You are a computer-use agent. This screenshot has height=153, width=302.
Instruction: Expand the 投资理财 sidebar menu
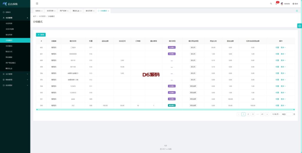coord(15,85)
